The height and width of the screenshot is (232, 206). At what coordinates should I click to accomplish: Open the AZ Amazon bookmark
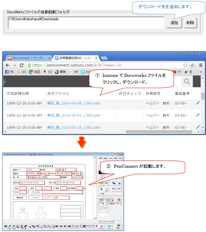[x=47, y=72]
